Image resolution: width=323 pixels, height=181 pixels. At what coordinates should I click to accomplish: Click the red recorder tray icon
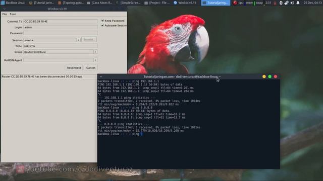[235, 3]
